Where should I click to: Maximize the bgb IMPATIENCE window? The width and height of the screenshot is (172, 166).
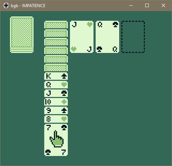click(x=147, y=5)
